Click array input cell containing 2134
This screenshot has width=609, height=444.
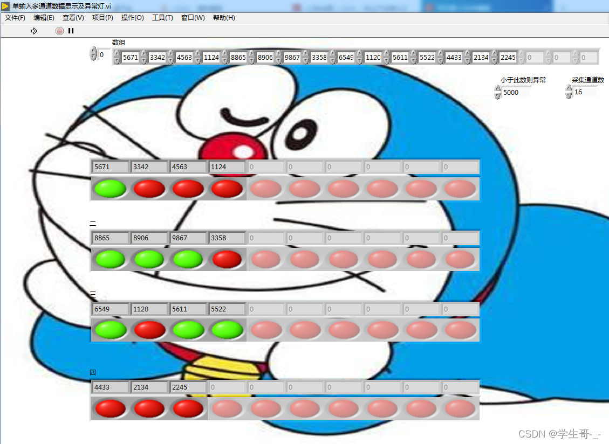click(x=481, y=58)
